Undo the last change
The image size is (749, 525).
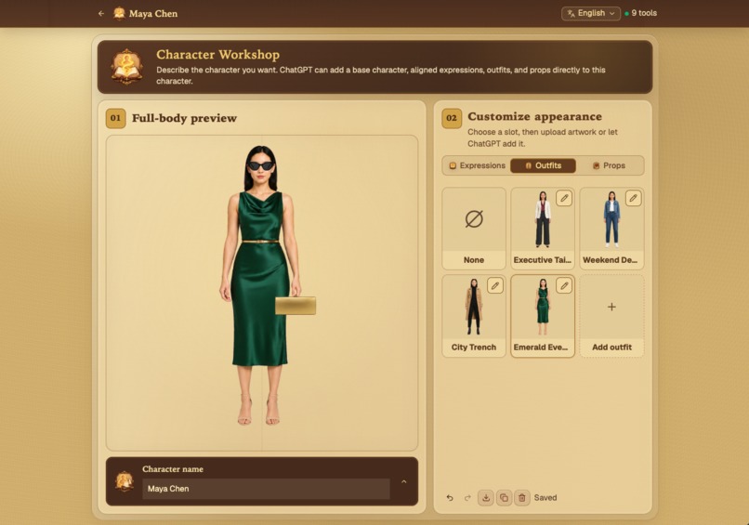click(450, 498)
